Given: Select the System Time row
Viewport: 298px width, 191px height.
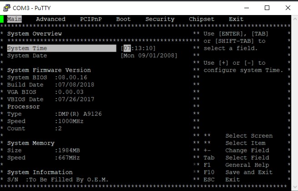Looking at the screenshot, I should 62,48.
